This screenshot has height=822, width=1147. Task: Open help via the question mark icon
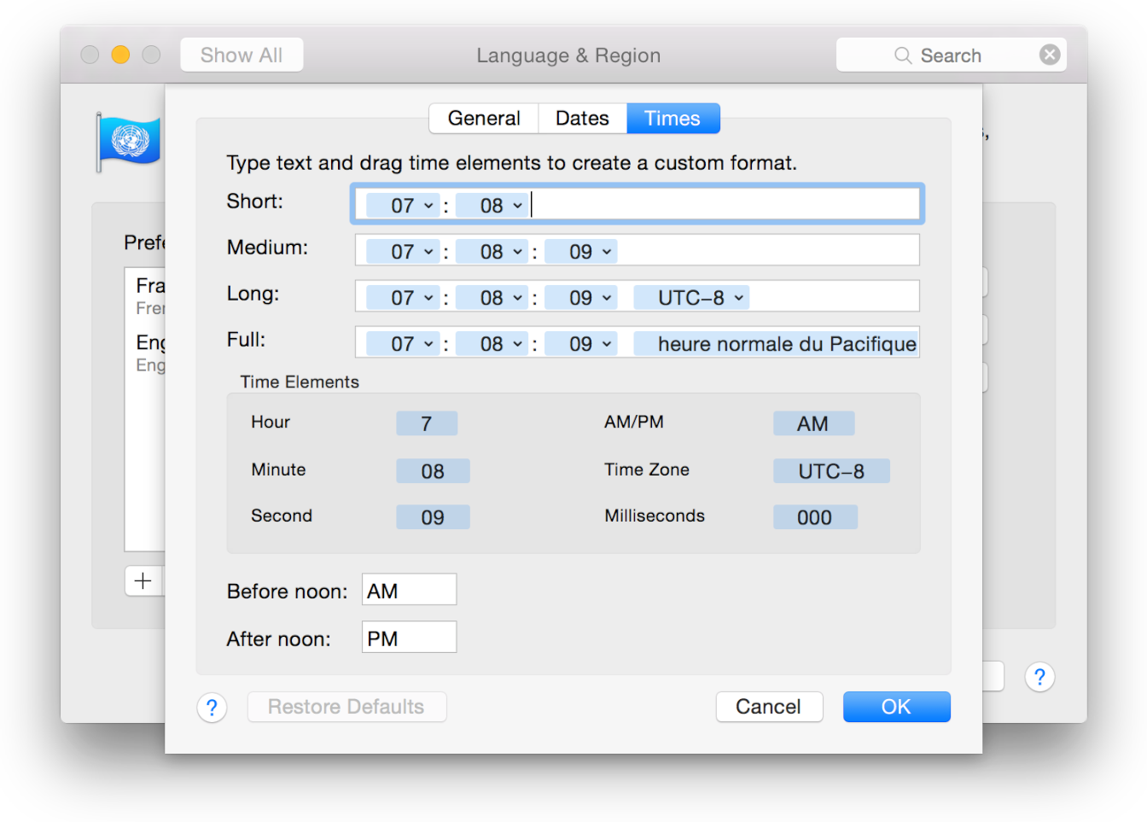pos(212,708)
